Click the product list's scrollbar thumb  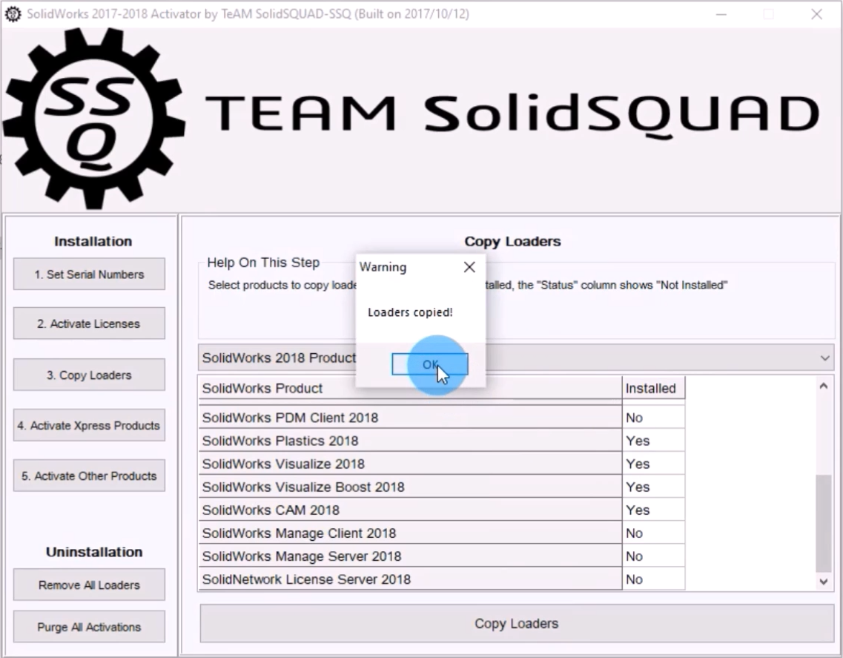[823, 523]
